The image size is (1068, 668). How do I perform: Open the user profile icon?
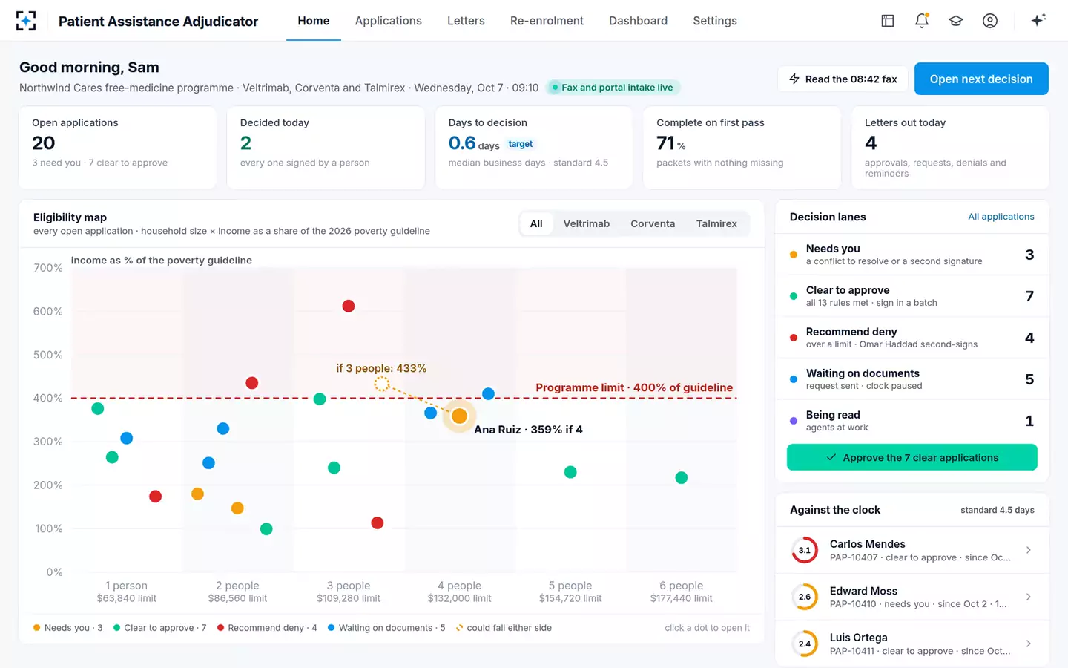point(990,21)
